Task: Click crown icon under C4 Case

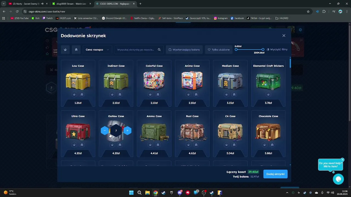Action: click(227, 145)
